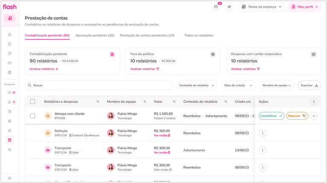Sort by Conteúdo do relatório column
Viewport: 327px width, 183px height.
click(226, 101)
